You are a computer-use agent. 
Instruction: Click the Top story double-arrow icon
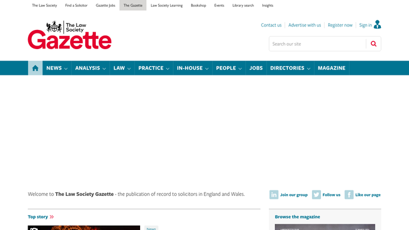coord(51,217)
